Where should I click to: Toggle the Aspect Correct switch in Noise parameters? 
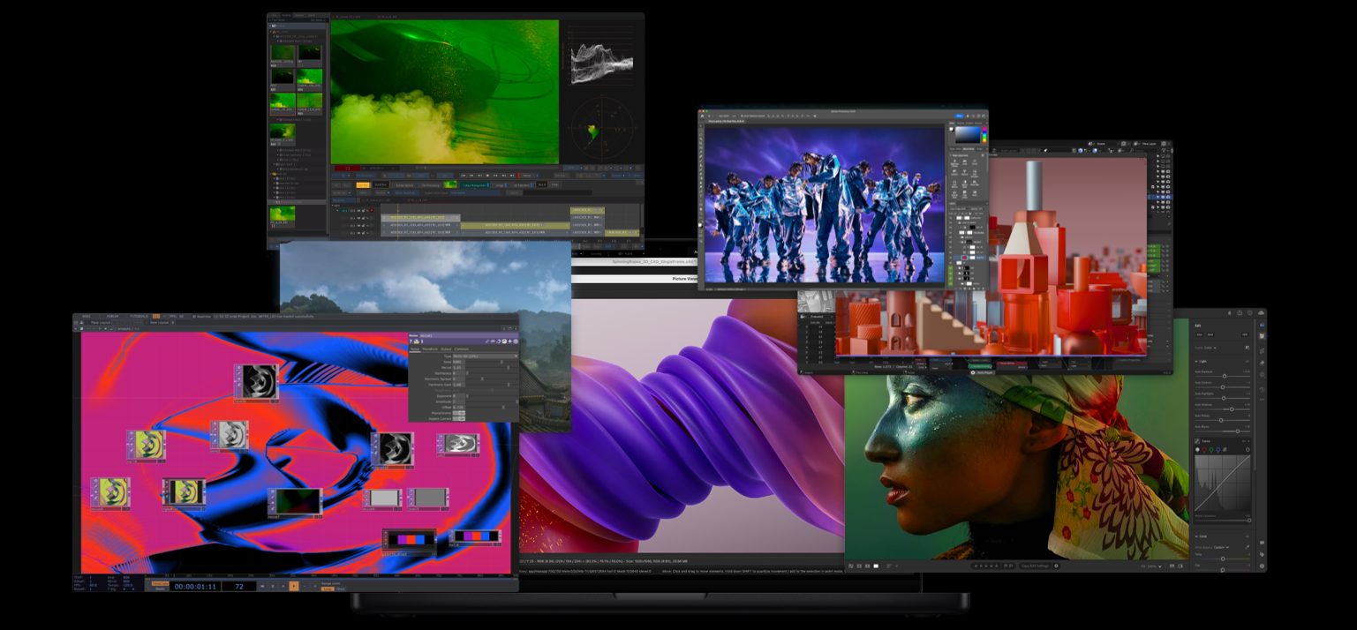coord(459,419)
